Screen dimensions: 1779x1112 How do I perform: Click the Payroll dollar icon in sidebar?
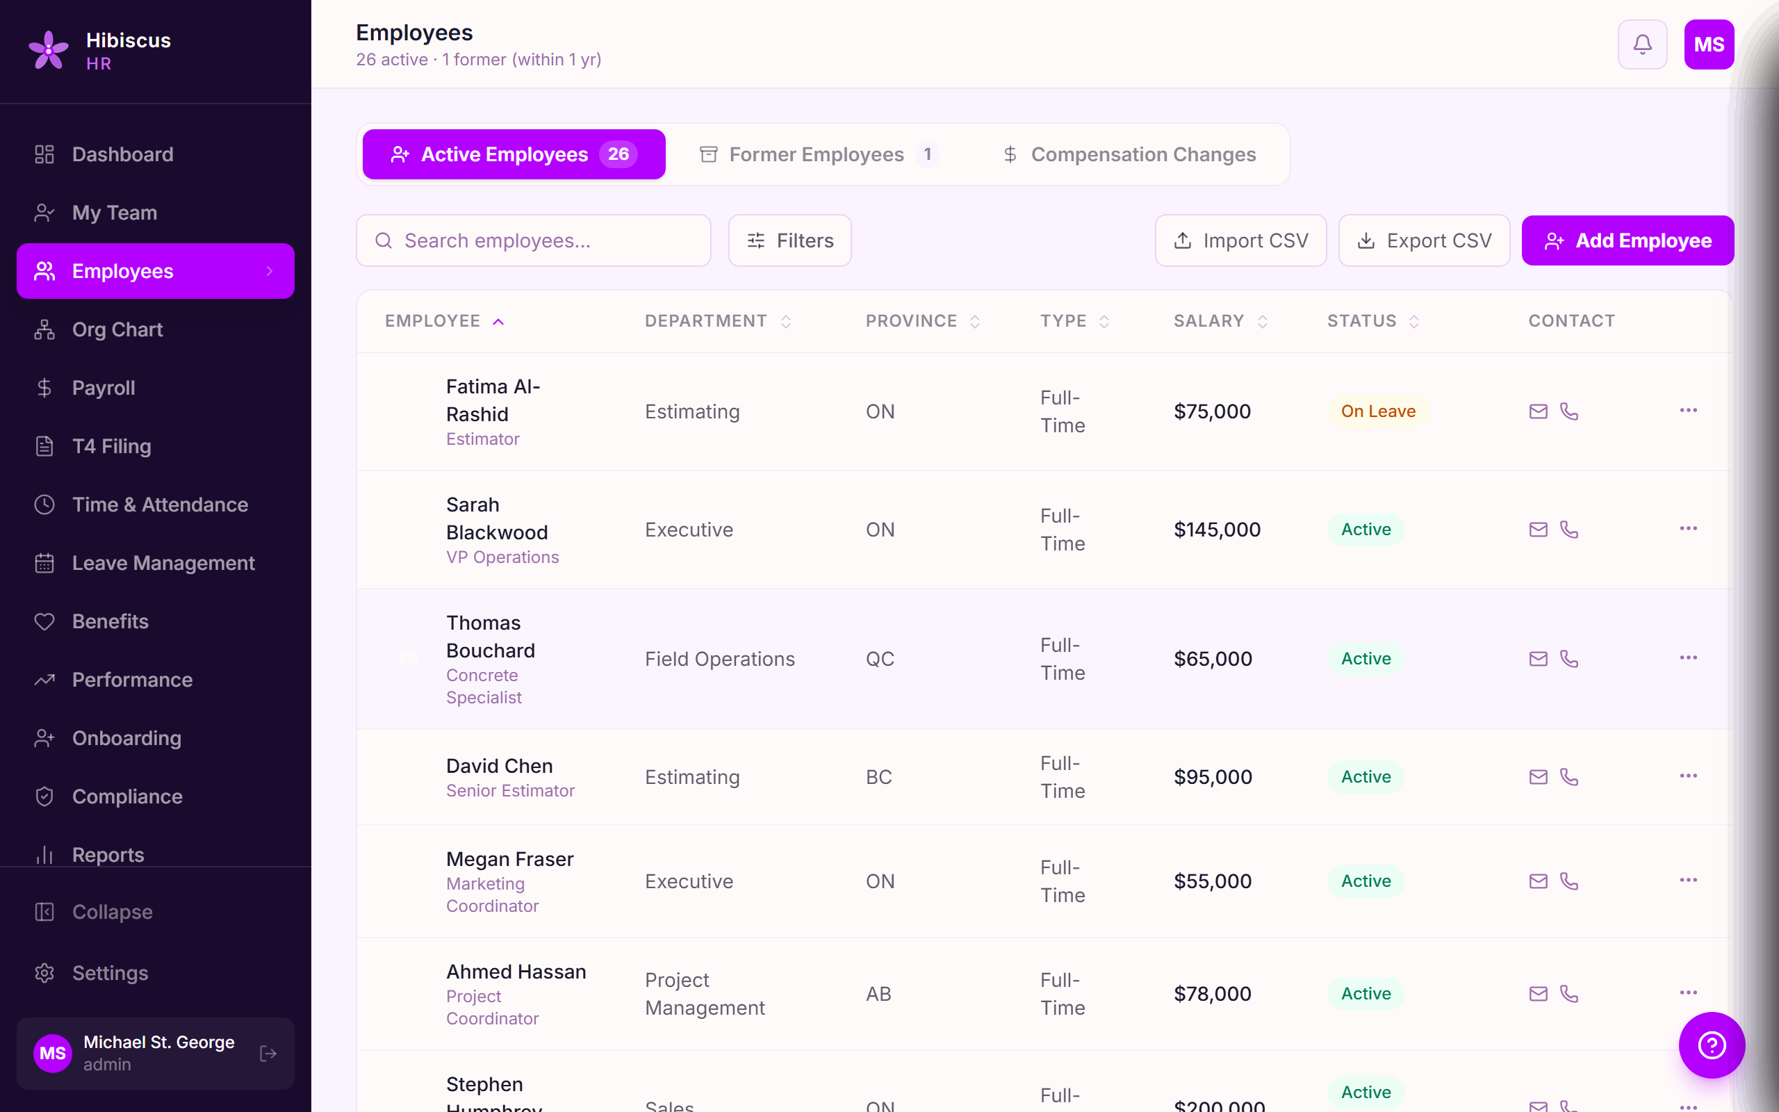[44, 388]
